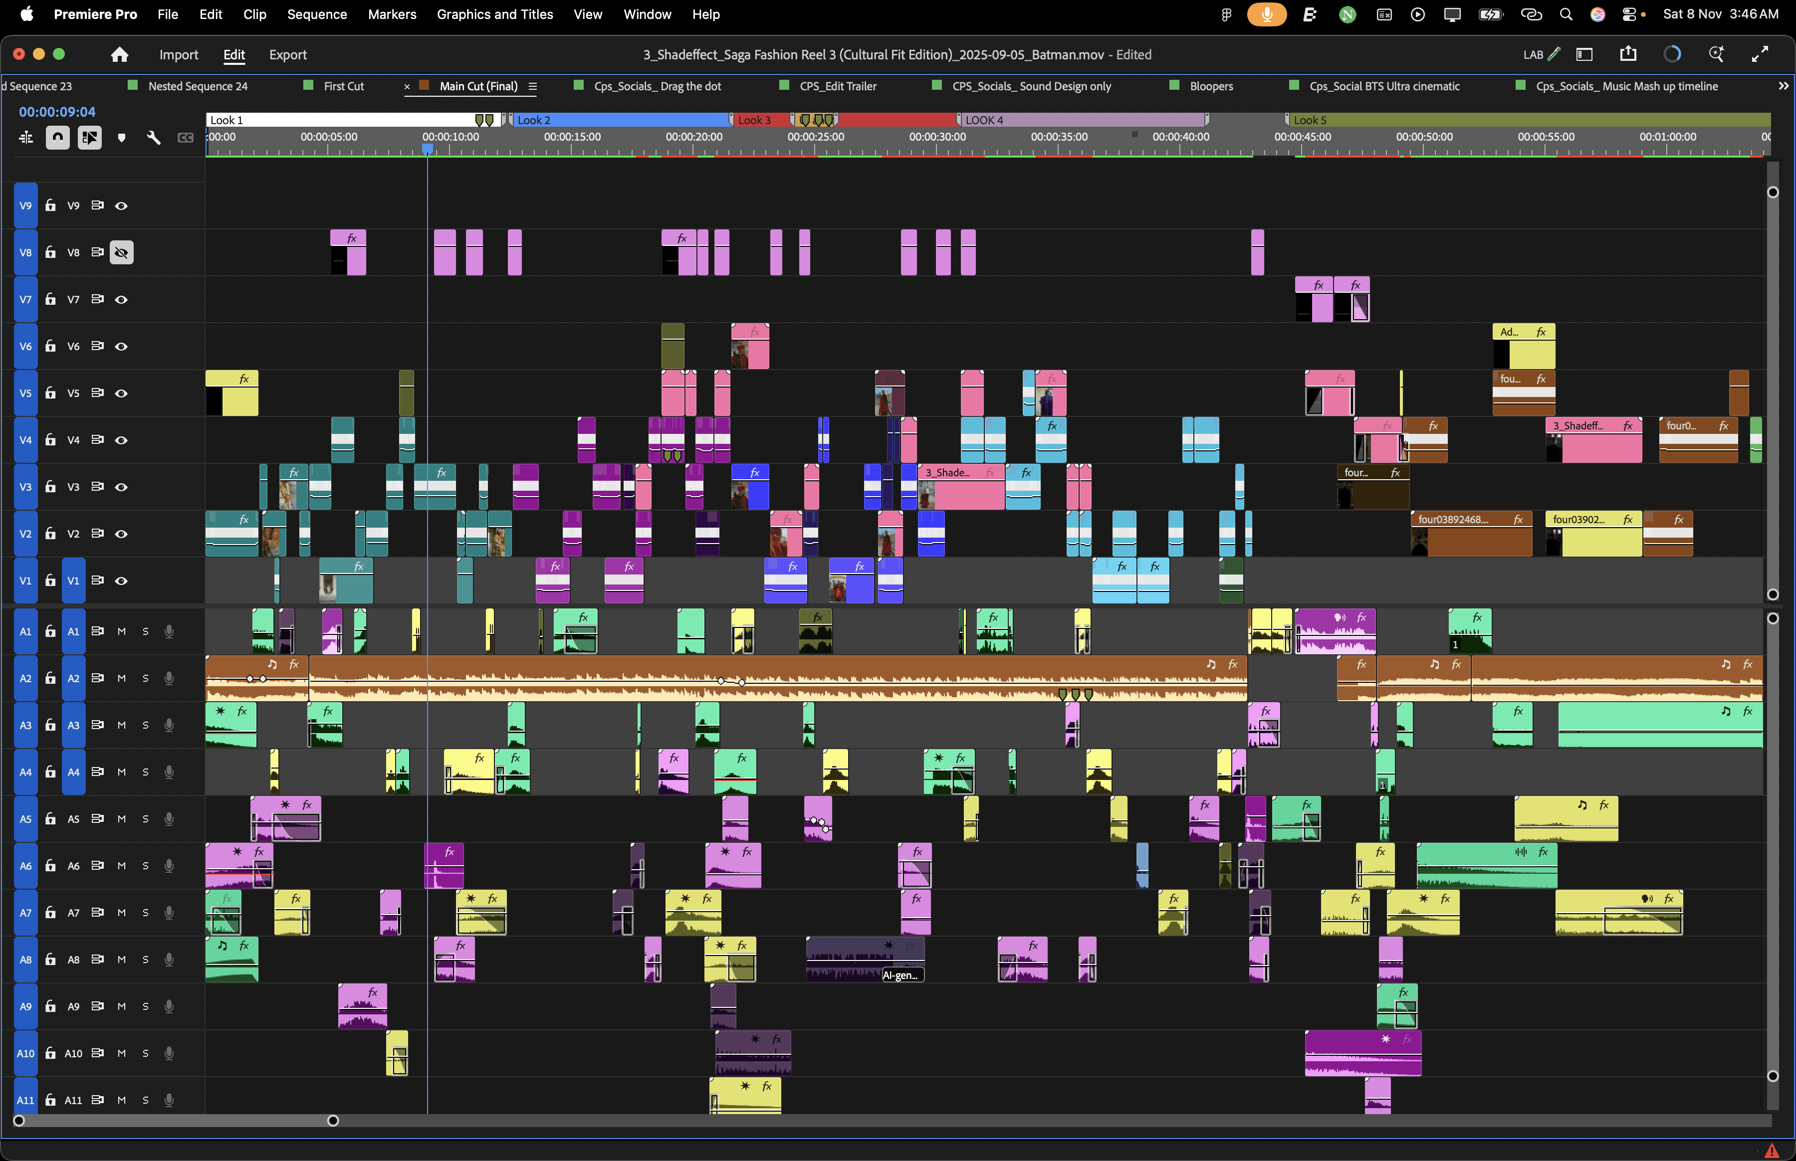1796x1161 pixels.
Task: Click the Import button in header
Action: pyautogui.click(x=179, y=54)
